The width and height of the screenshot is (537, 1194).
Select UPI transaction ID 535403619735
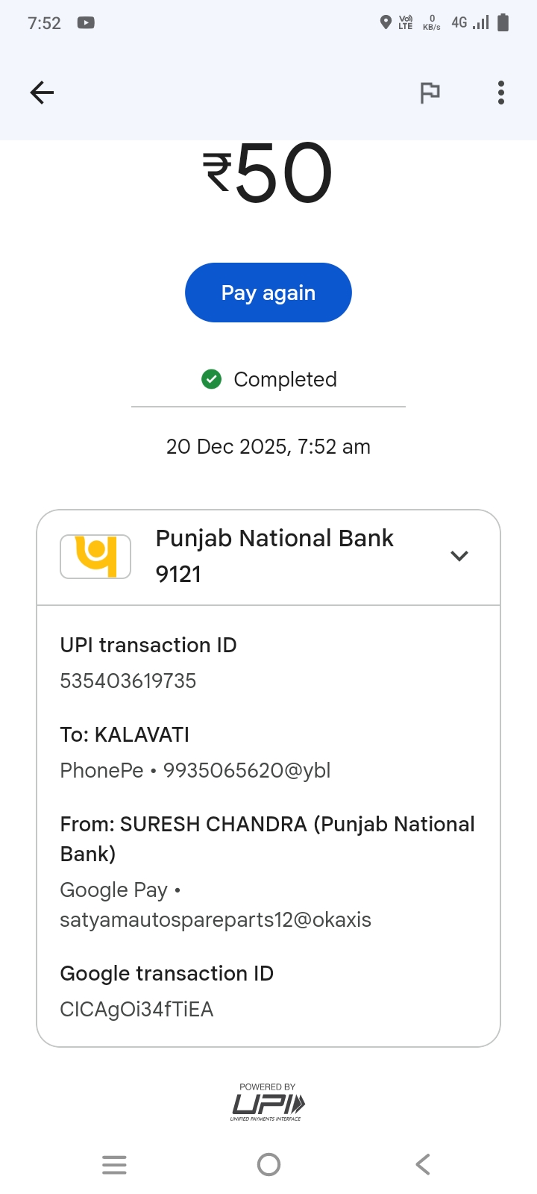click(x=128, y=681)
